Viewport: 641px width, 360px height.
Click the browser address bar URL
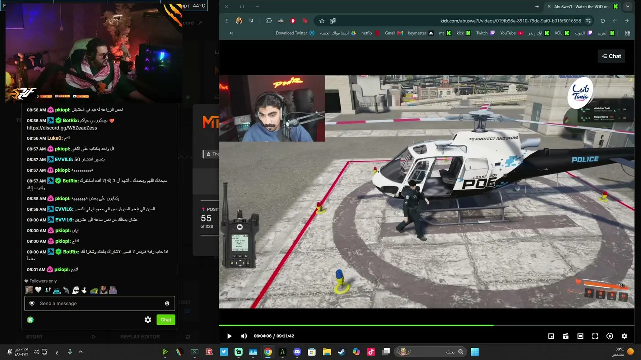[510, 21]
